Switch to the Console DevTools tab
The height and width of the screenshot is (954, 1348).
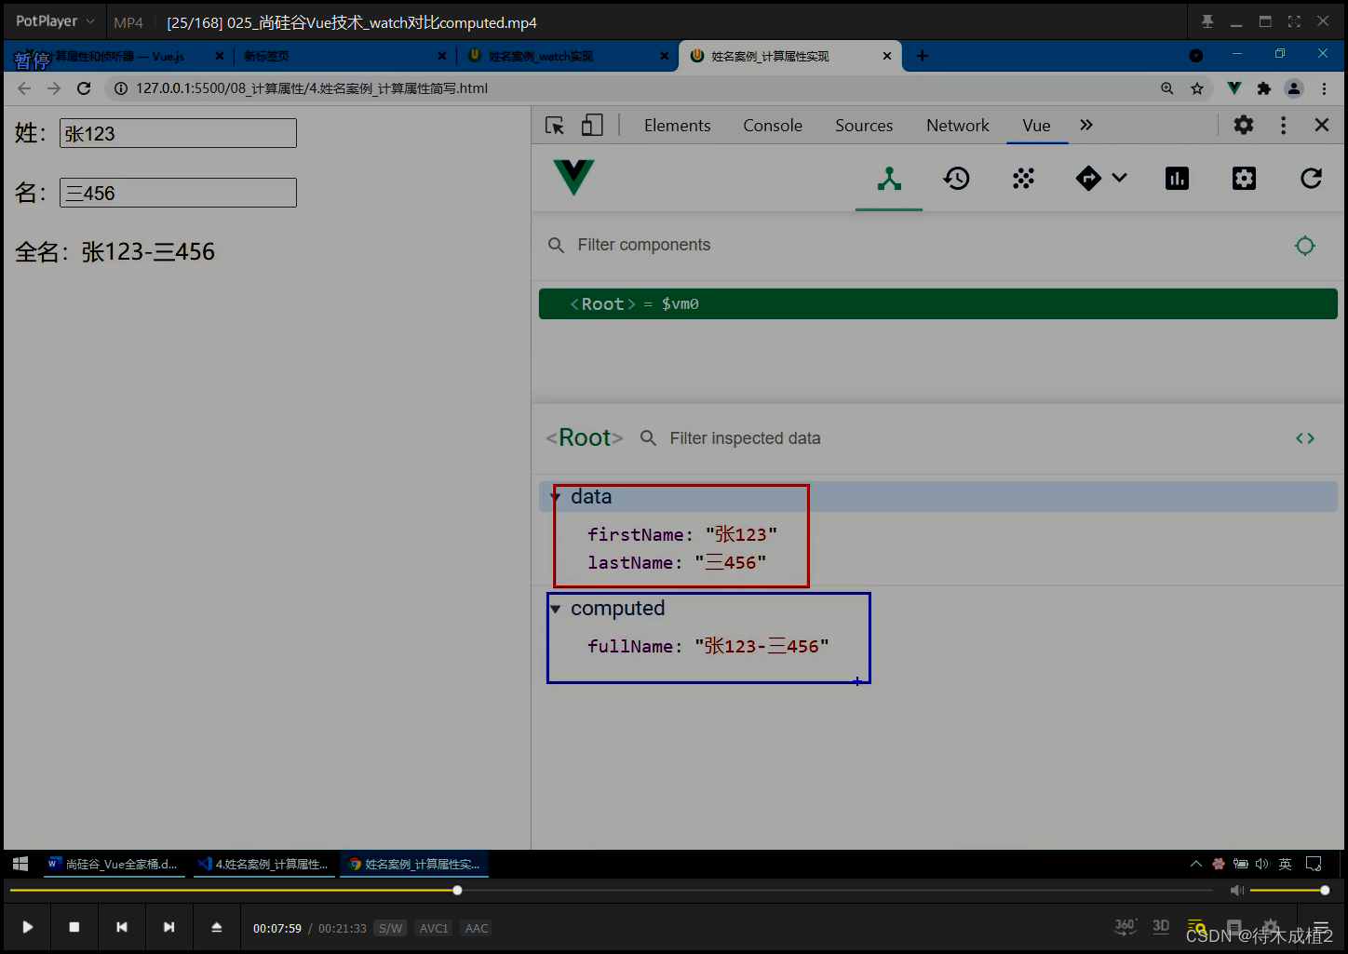[x=773, y=126]
